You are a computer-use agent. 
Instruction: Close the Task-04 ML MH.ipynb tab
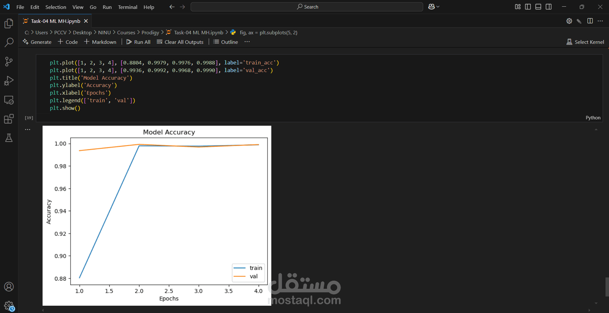86,21
